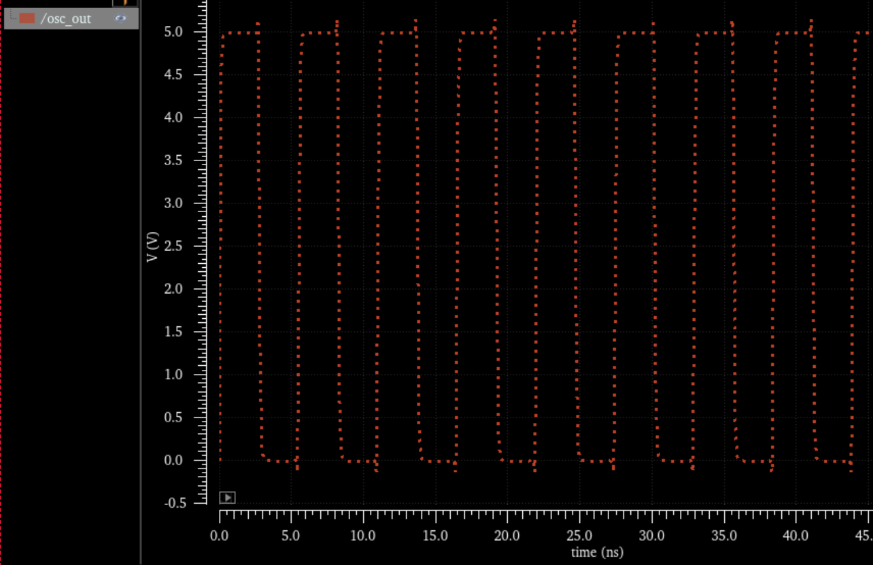Click the play marker icon at plot corner
This screenshot has width=873, height=565.
(x=228, y=498)
